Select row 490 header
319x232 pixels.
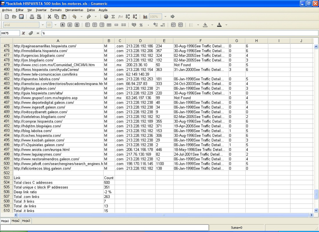(x=6, y=116)
